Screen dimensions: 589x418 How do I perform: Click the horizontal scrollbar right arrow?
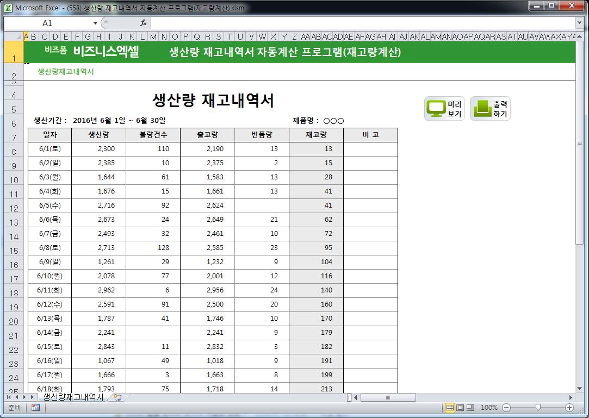571,397
